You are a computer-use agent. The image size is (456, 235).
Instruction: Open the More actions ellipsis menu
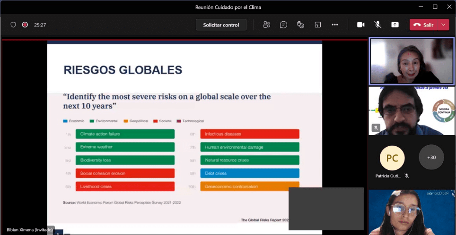[335, 25]
